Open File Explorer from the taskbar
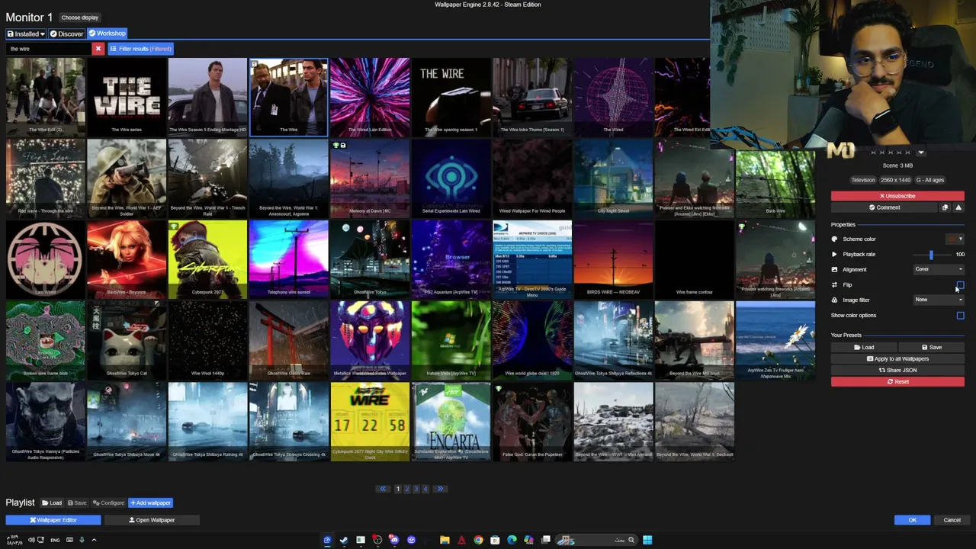 [445, 540]
